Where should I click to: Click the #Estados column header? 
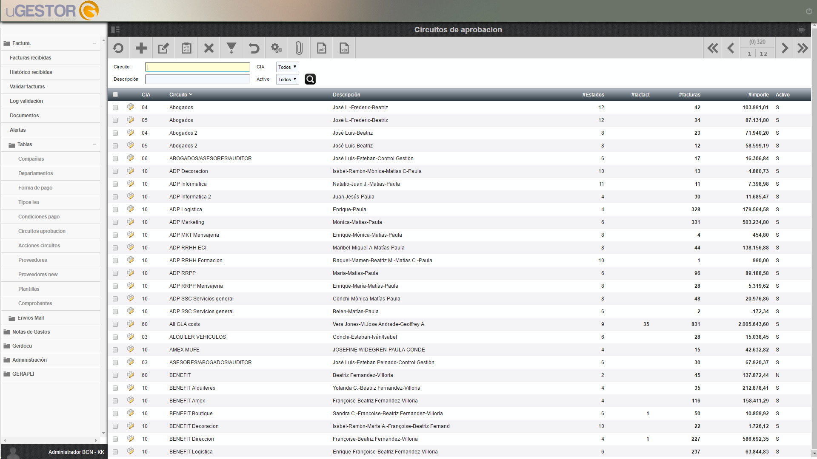pos(593,94)
